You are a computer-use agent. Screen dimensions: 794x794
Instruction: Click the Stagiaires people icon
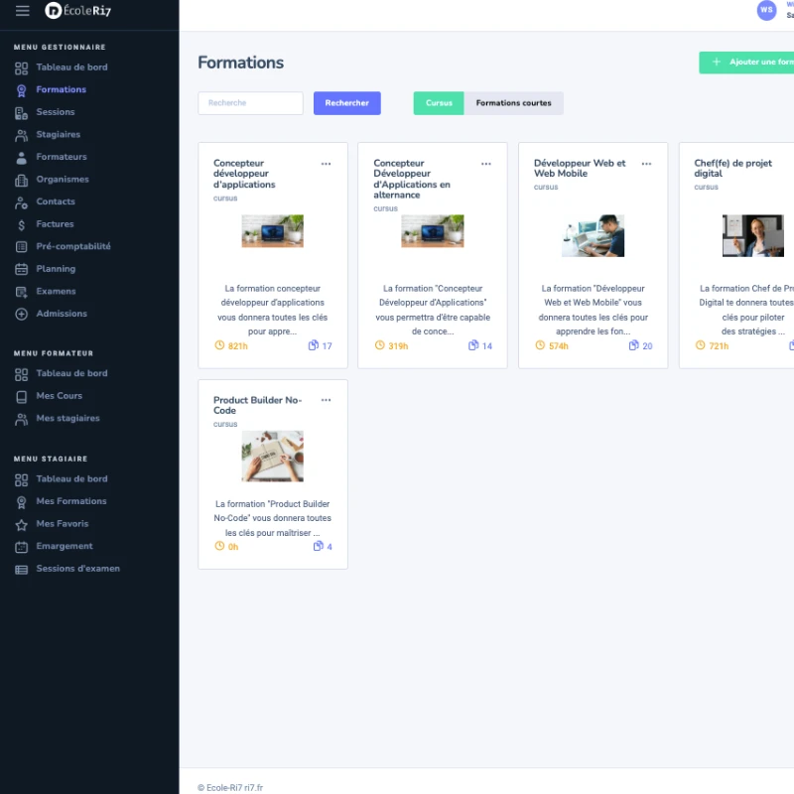[x=22, y=135]
